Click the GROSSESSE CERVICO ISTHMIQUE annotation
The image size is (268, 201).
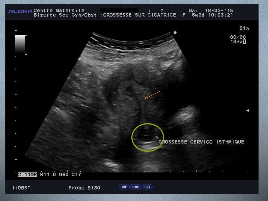click(x=201, y=142)
